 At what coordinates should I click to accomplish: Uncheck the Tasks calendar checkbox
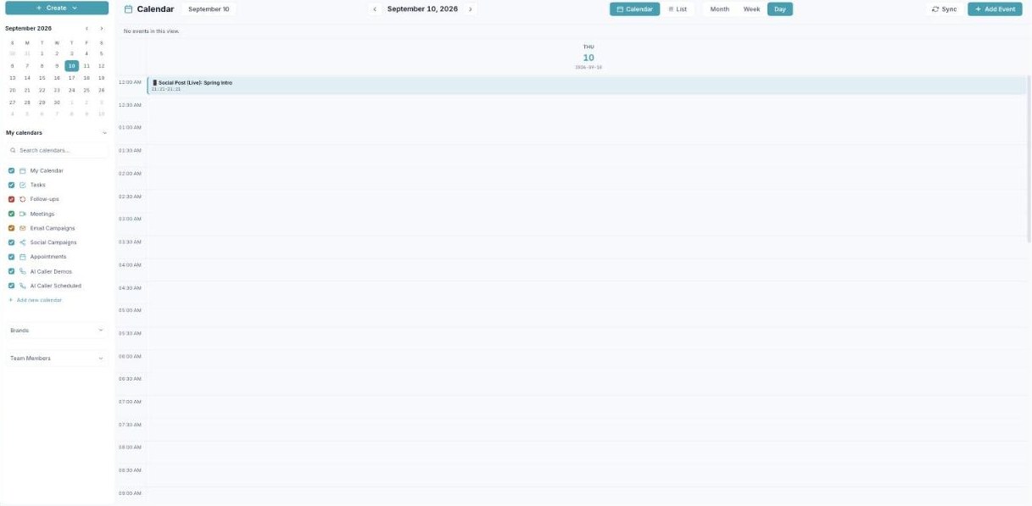pyautogui.click(x=12, y=185)
